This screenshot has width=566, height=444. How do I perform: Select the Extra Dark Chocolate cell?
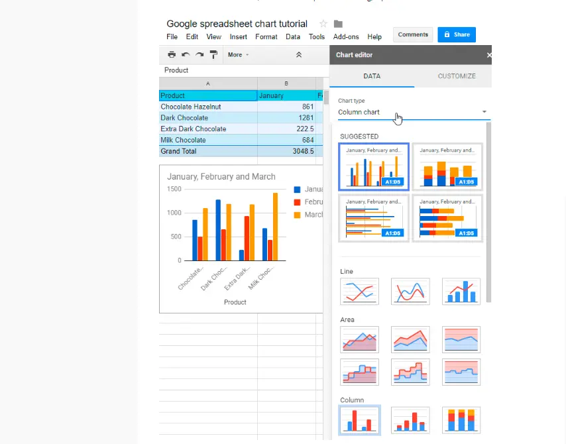point(208,129)
